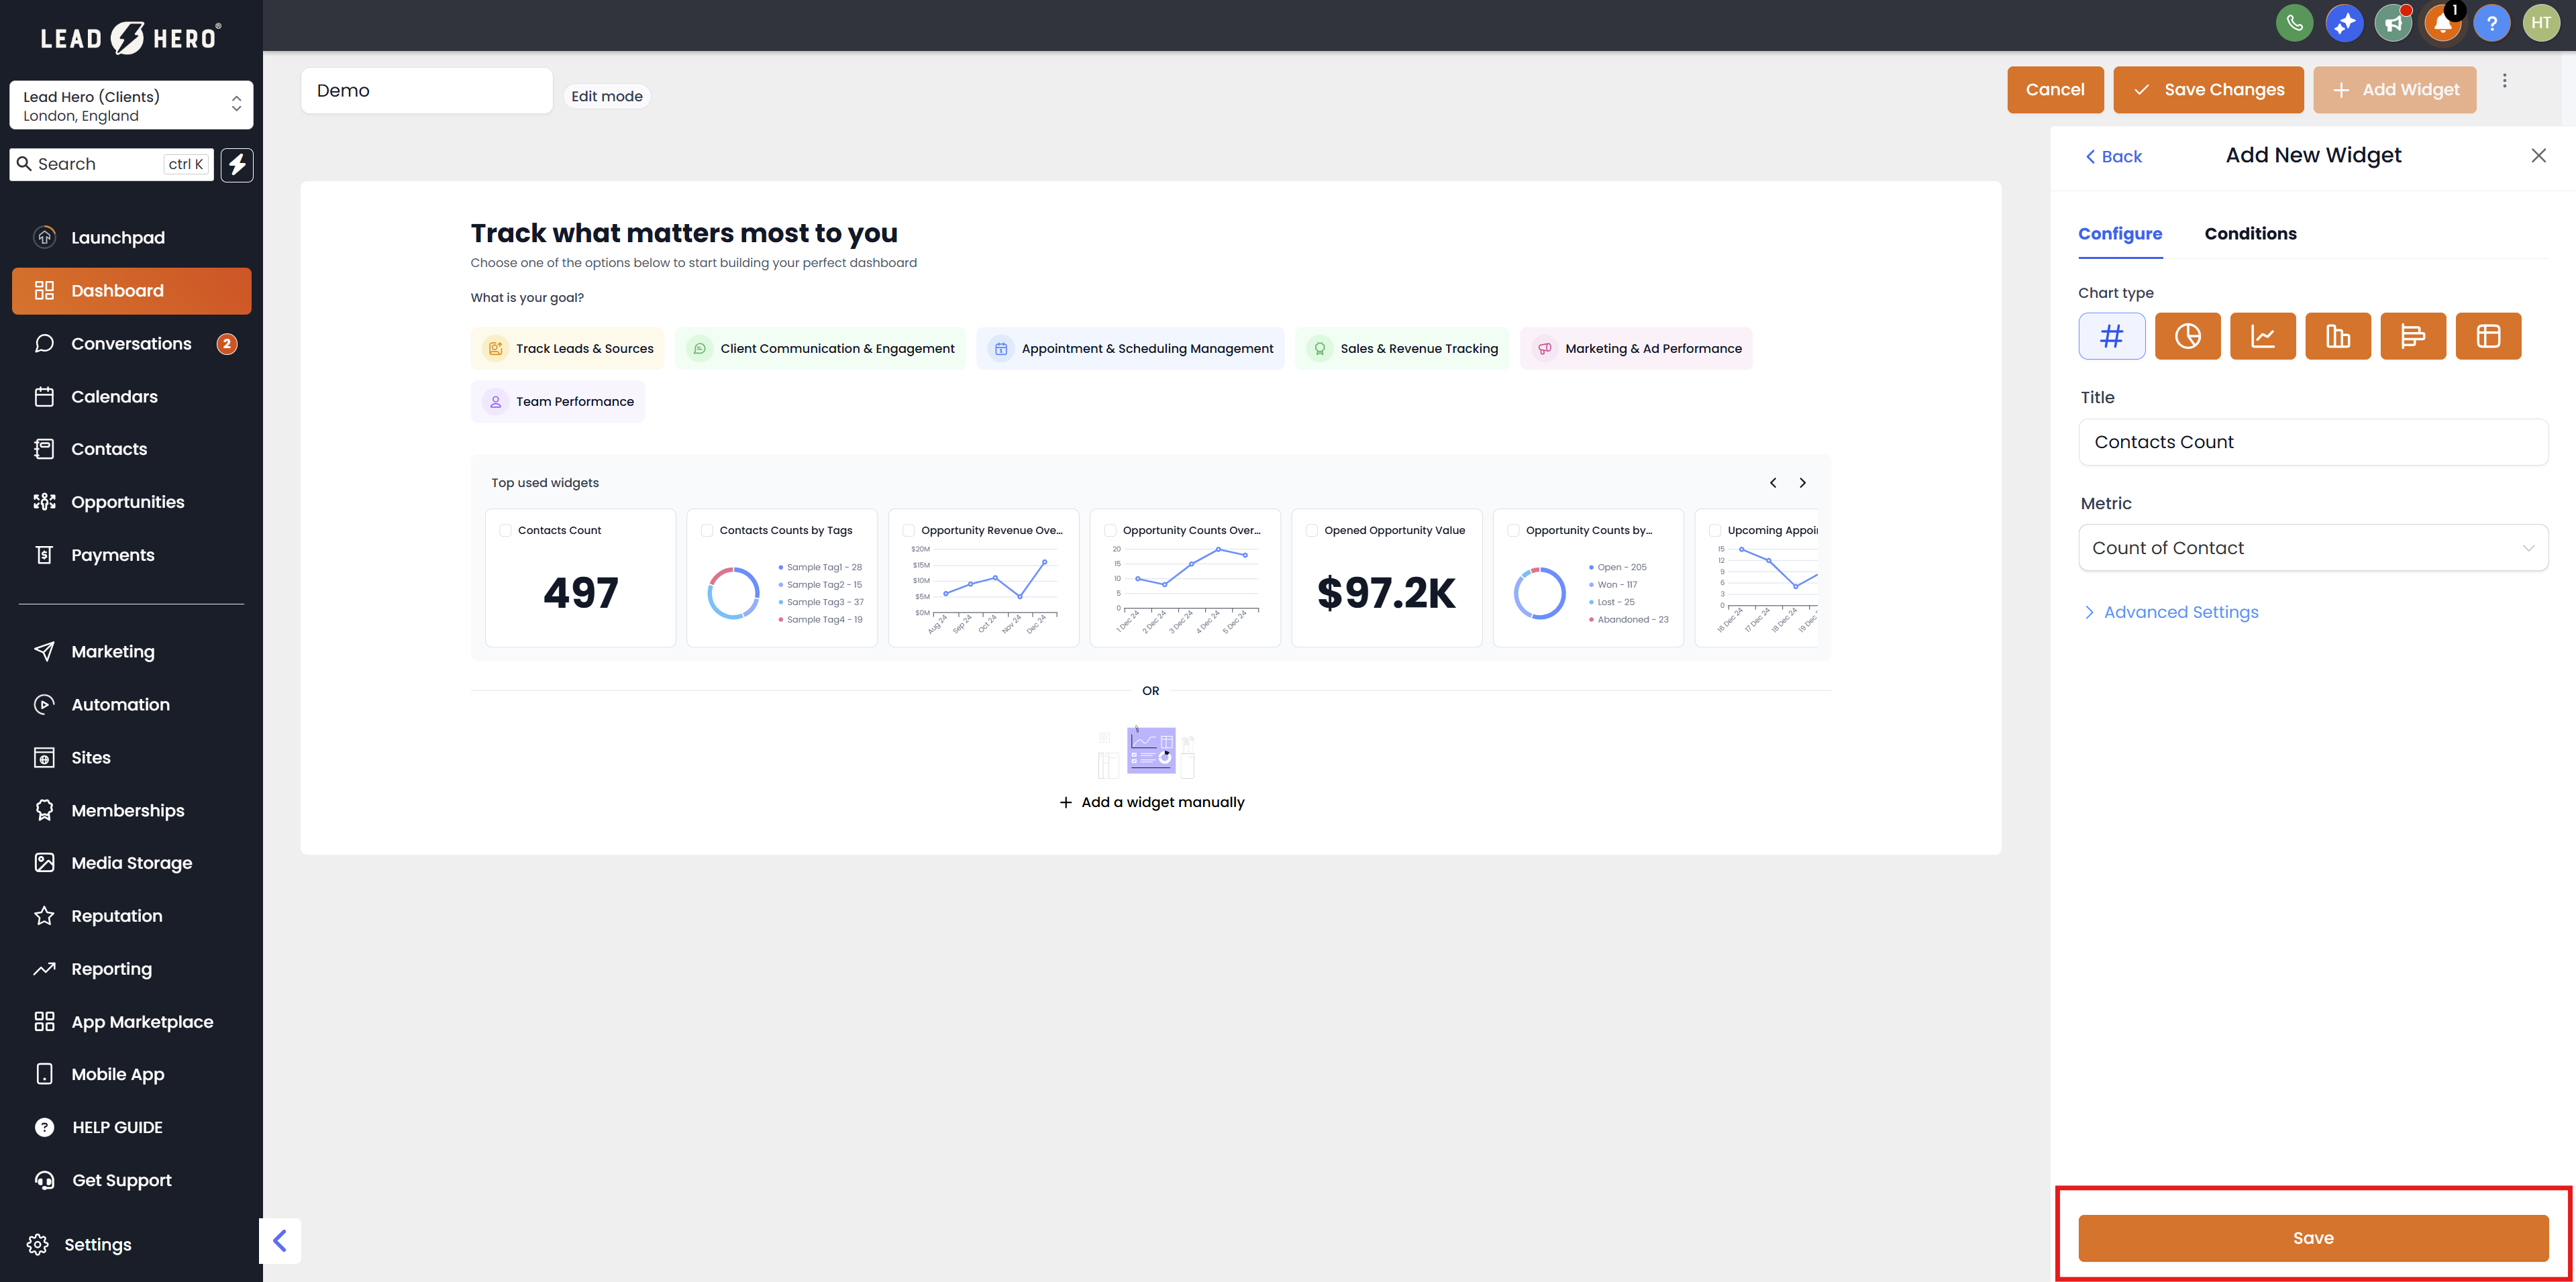
Task: Open the notifications bell icon
Action: pyautogui.click(x=2442, y=23)
